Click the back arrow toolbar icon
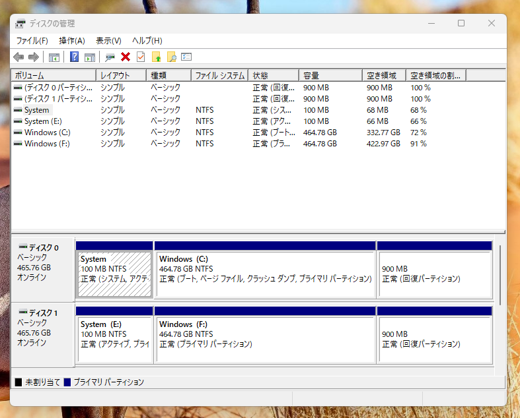 click(x=19, y=57)
